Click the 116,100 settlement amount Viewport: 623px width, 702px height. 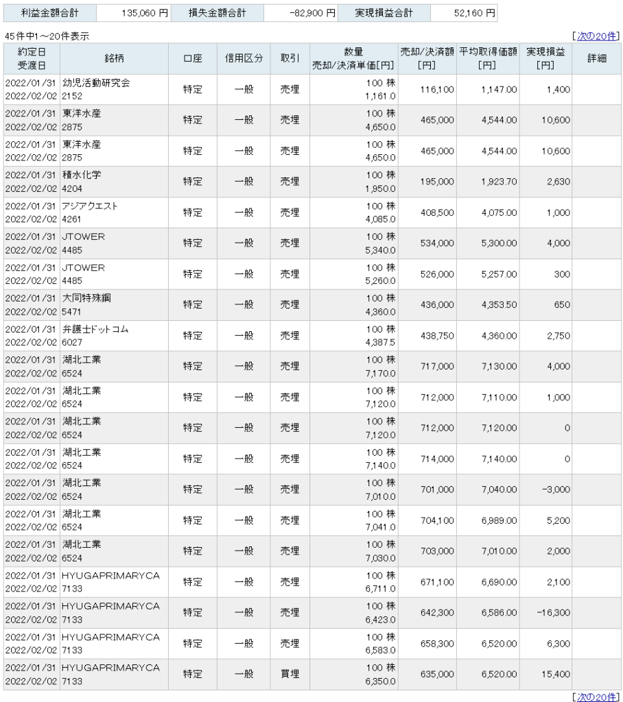click(437, 90)
